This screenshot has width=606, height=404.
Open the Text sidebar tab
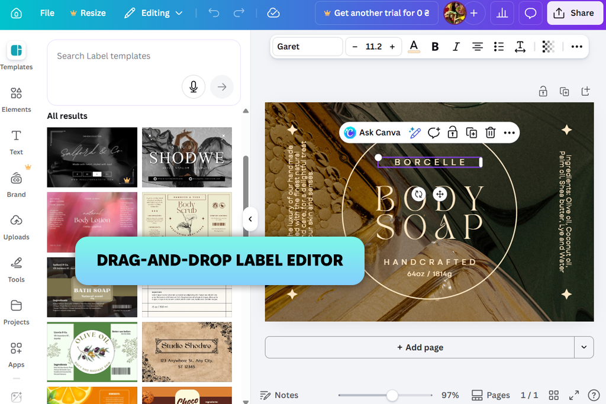(x=16, y=142)
